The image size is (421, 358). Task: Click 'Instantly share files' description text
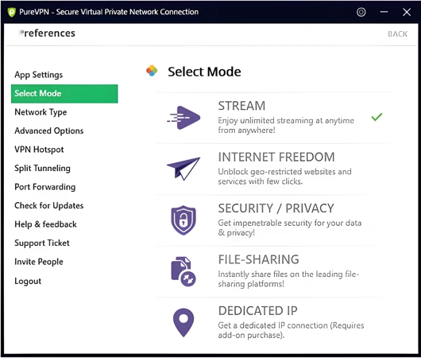pos(288,279)
